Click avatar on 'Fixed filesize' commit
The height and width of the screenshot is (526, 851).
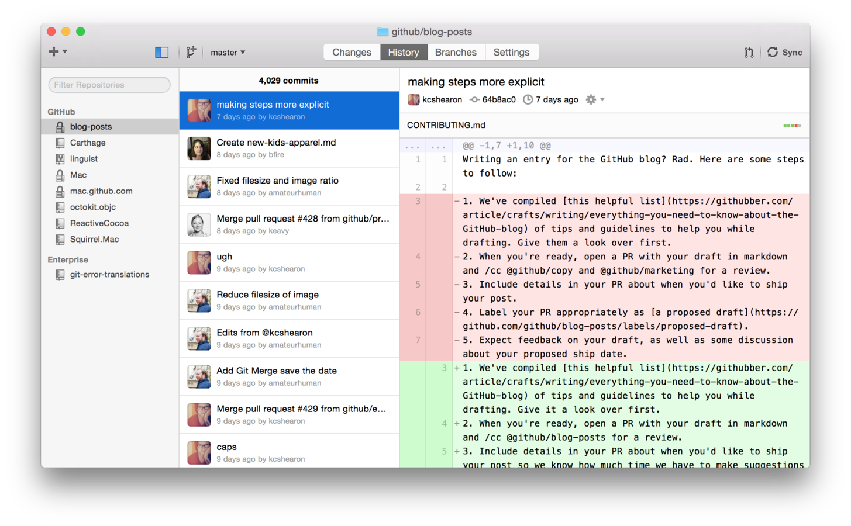coord(199,186)
